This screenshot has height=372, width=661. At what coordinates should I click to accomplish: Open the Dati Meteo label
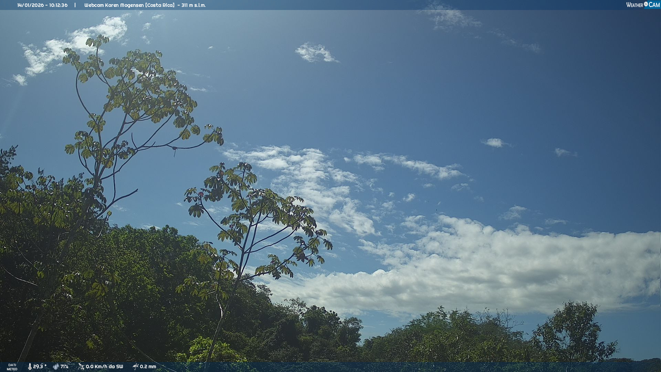tap(12, 367)
